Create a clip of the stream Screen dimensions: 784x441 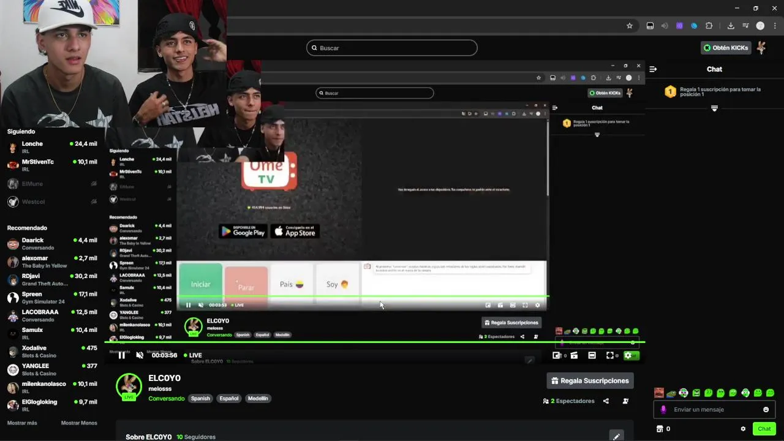[575, 355]
